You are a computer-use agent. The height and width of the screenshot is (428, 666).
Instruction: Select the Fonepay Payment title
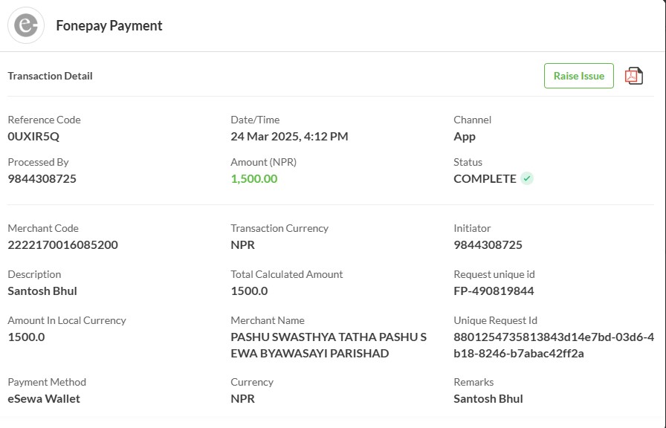[x=109, y=25]
